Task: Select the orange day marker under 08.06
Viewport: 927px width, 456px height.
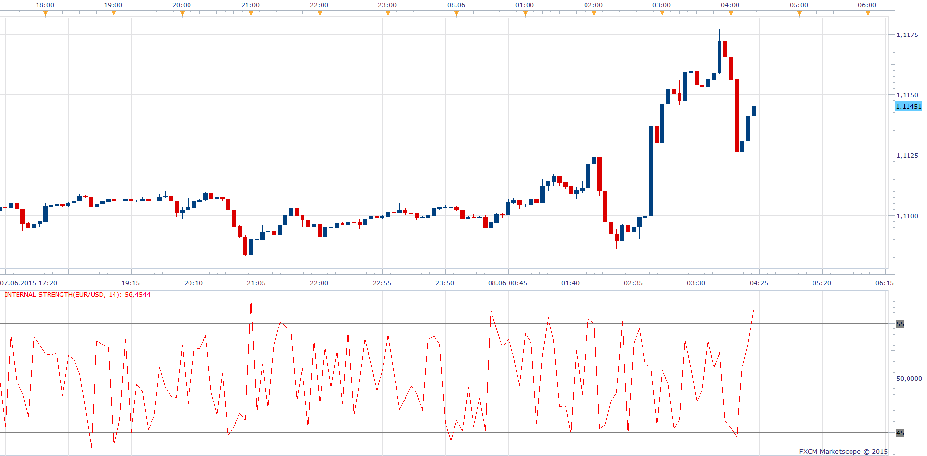Action: pos(456,13)
